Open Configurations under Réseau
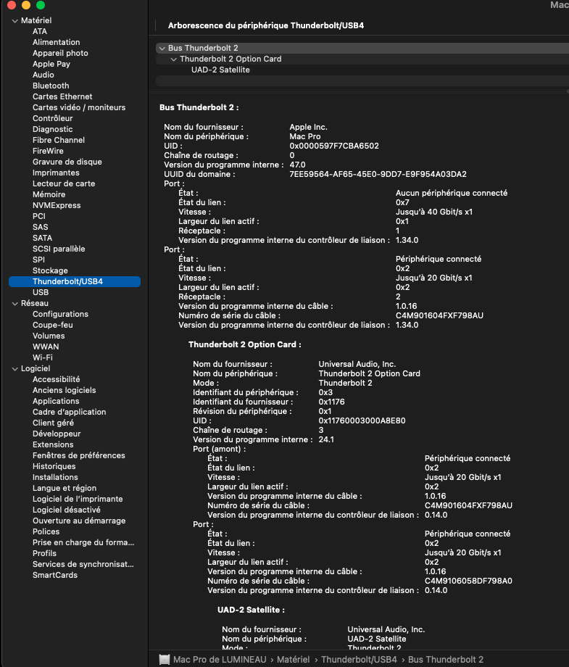 [x=60, y=314]
